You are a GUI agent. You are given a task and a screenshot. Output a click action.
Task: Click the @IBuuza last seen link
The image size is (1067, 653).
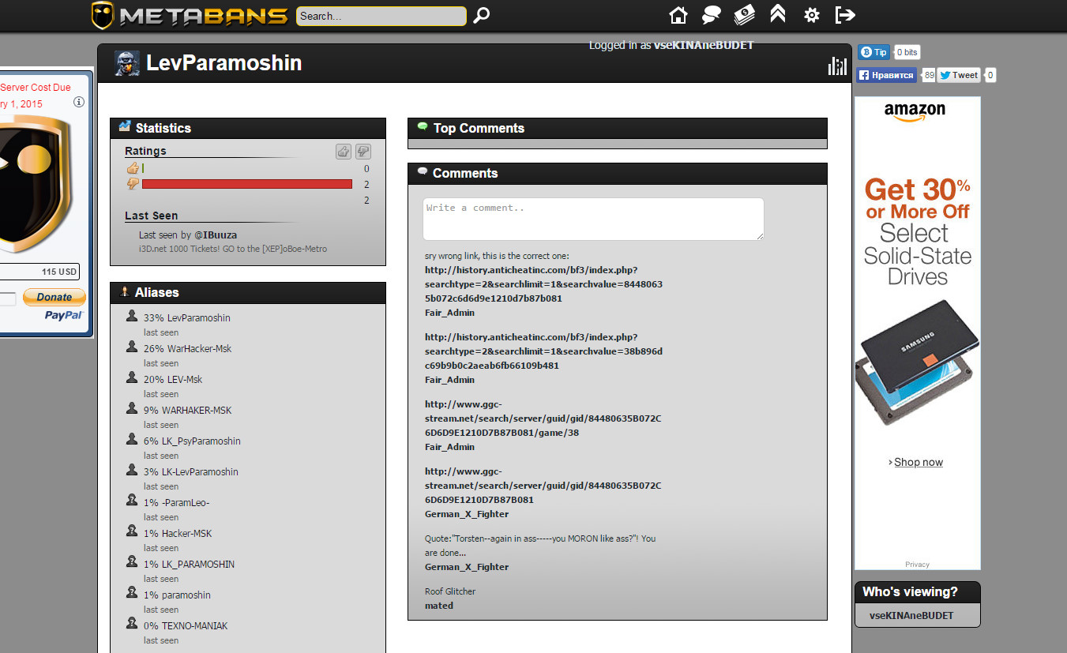pos(216,235)
